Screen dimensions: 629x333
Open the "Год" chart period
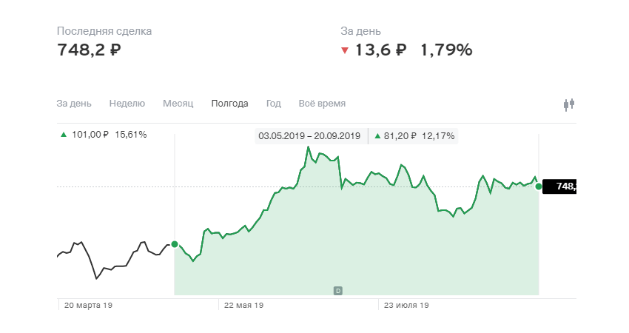[273, 104]
